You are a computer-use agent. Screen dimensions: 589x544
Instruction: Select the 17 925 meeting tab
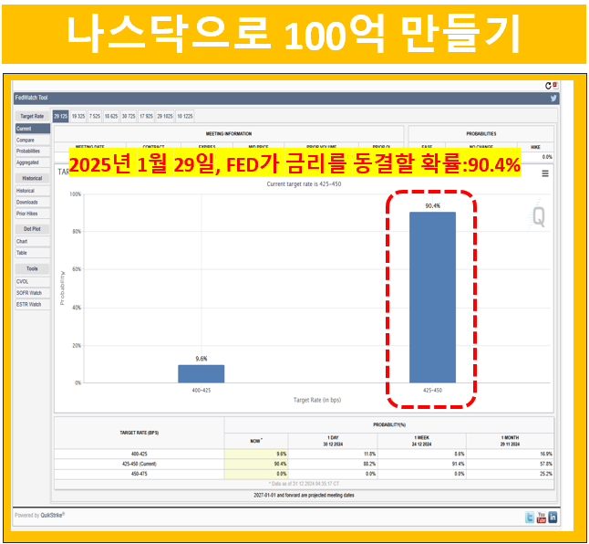146,116
